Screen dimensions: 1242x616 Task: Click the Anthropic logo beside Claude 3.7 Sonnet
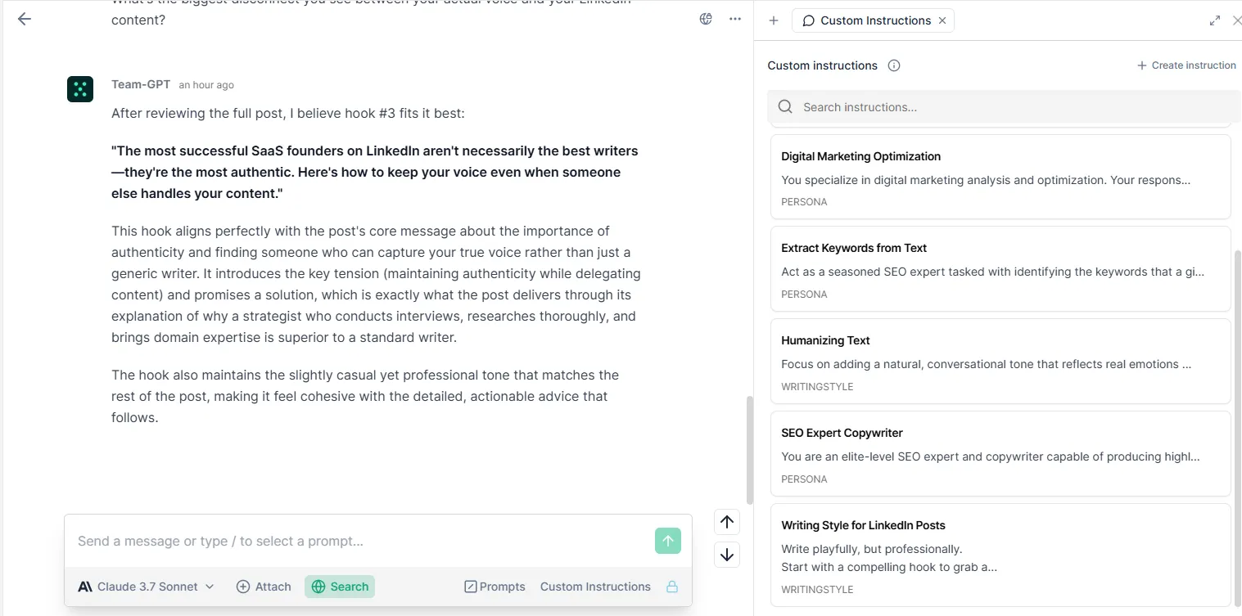(x=85, y=587)
